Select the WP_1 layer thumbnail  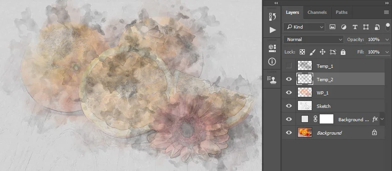pyautogui.click(x=305, y=92)
